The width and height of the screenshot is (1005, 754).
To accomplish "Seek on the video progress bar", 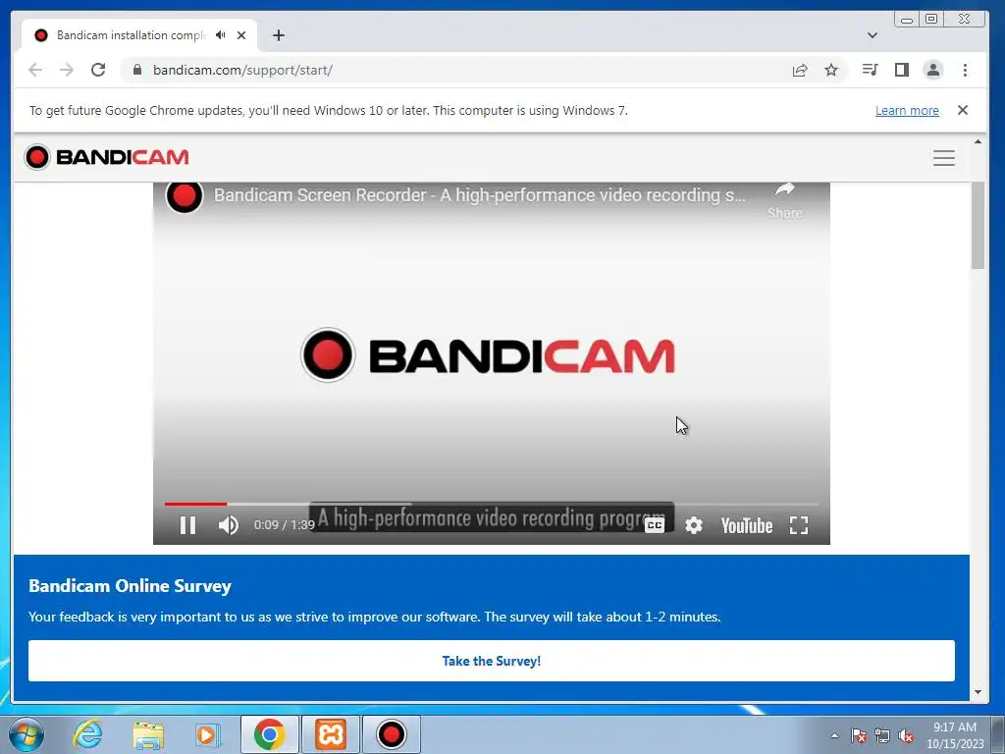I will [492, 504].
